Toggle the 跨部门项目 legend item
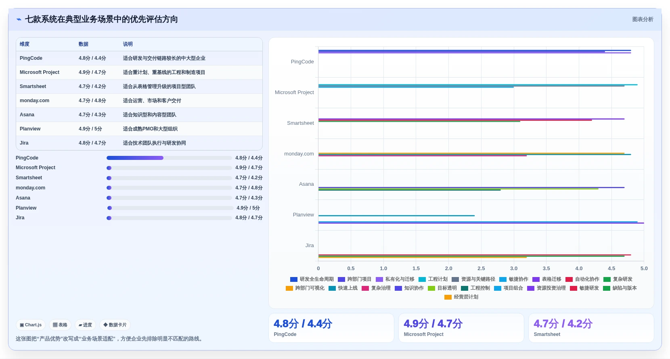Viewport: 670px width, 359px height. point(355,279)
